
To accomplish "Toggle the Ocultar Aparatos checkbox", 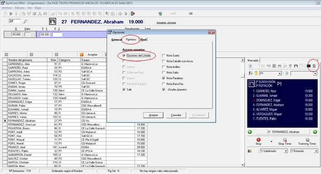I will pyautogui.click(x=164, y=89).
